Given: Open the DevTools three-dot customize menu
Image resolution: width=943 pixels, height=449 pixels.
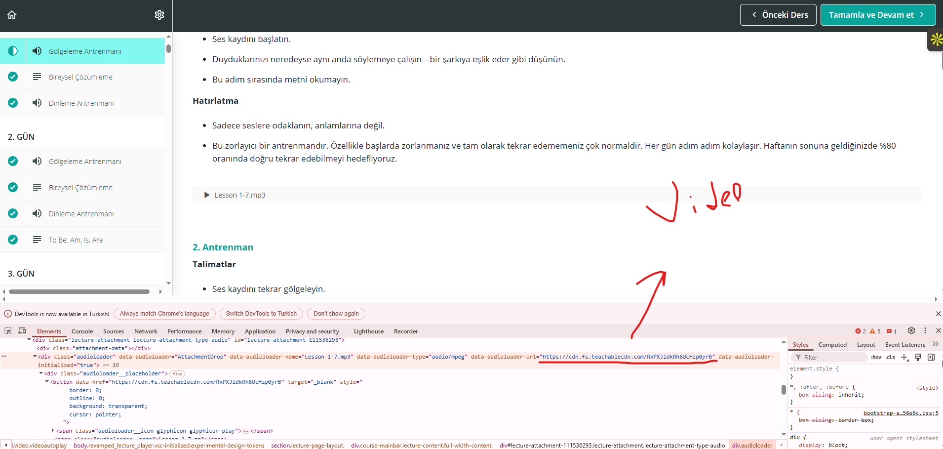Looking at the screenshot, I should 925,331.
